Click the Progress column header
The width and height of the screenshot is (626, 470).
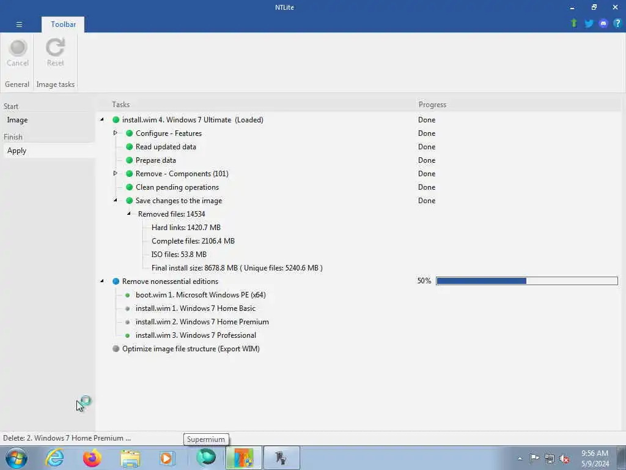pyautogui.click(x=432, y=105)
